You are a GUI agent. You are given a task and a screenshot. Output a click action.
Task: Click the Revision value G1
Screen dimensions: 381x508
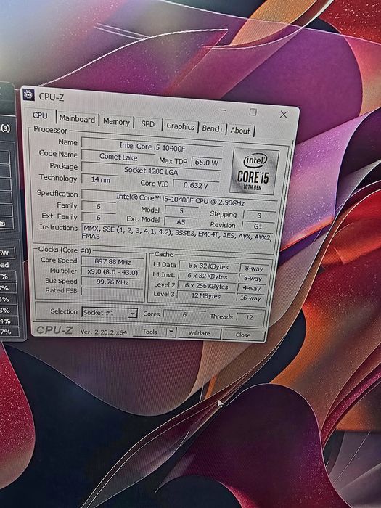point(258,226)
